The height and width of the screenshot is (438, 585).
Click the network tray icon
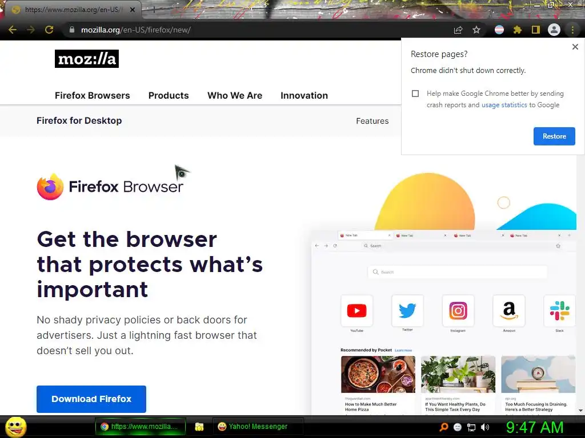click(471, 427)
